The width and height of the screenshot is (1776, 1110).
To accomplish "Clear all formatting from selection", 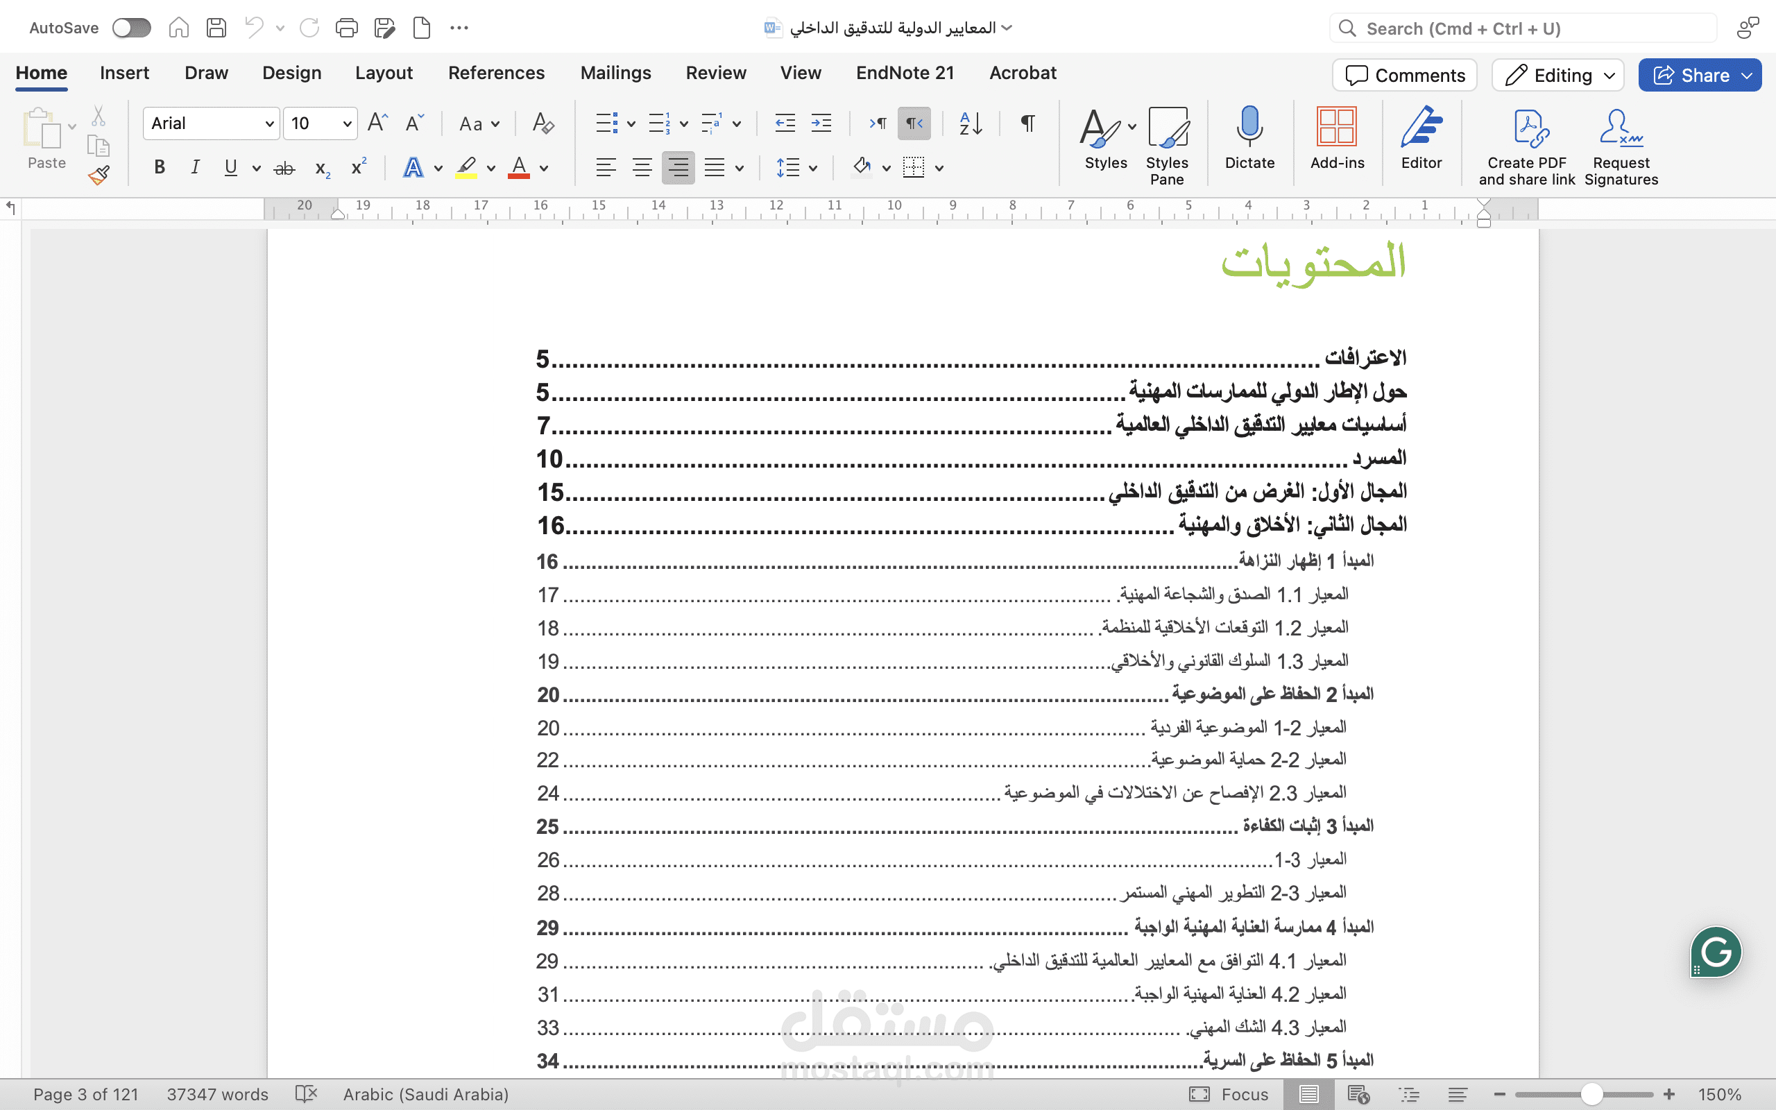I will coord(544,123).
